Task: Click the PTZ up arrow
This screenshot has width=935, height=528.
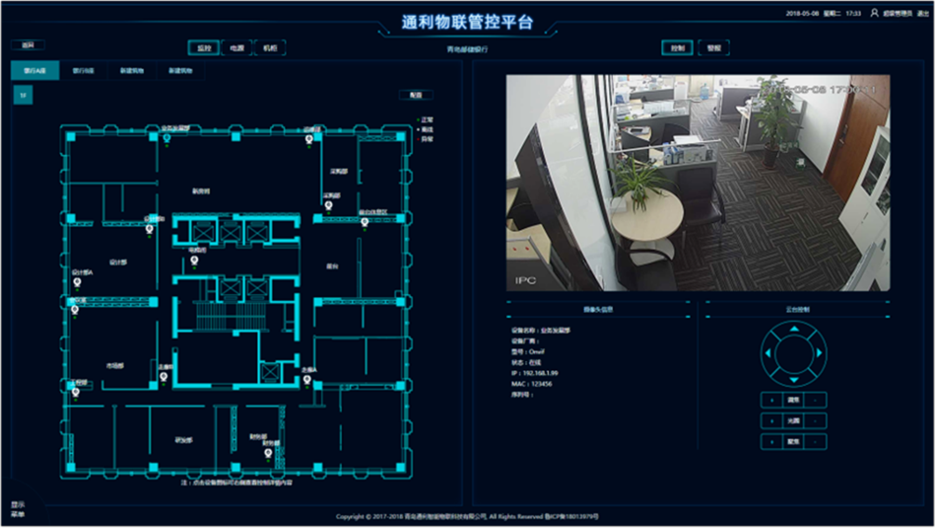Action: (x=793, y=328)
